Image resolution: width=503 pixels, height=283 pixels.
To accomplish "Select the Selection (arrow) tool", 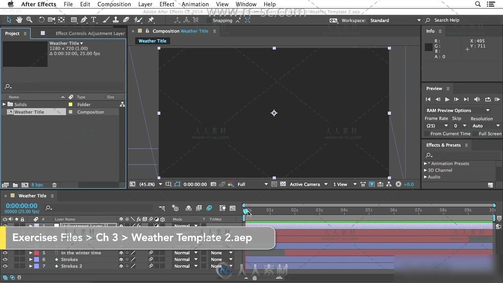I will click(9, 20).
